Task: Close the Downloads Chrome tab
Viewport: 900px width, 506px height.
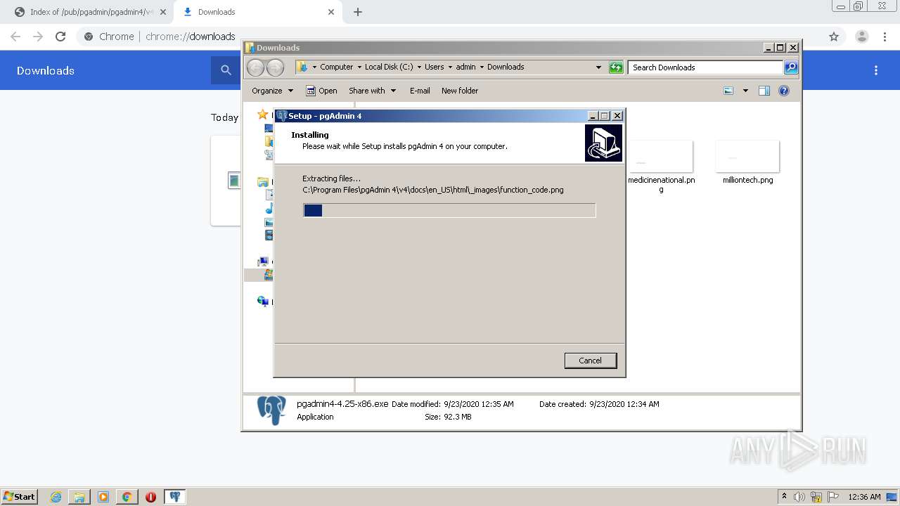Action: tap(331, 12)
